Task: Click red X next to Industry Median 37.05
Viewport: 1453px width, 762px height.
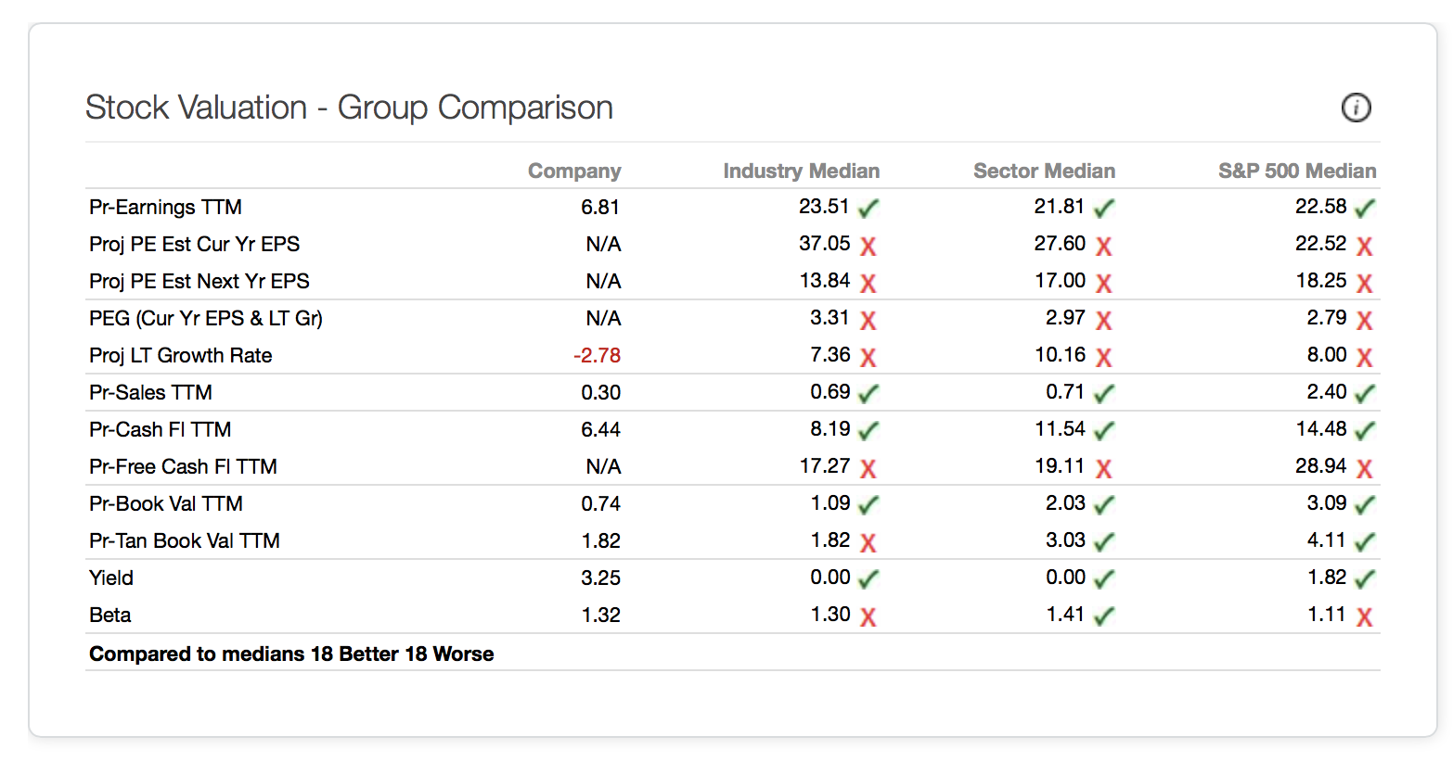Action: 868,246
